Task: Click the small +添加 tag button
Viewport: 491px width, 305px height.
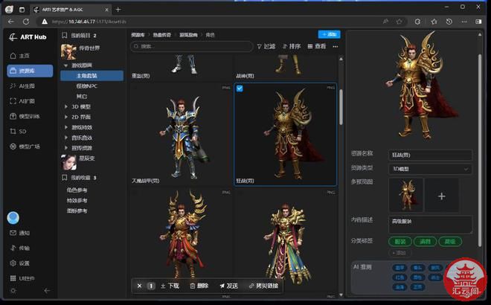Action: (x=399, y=253)
